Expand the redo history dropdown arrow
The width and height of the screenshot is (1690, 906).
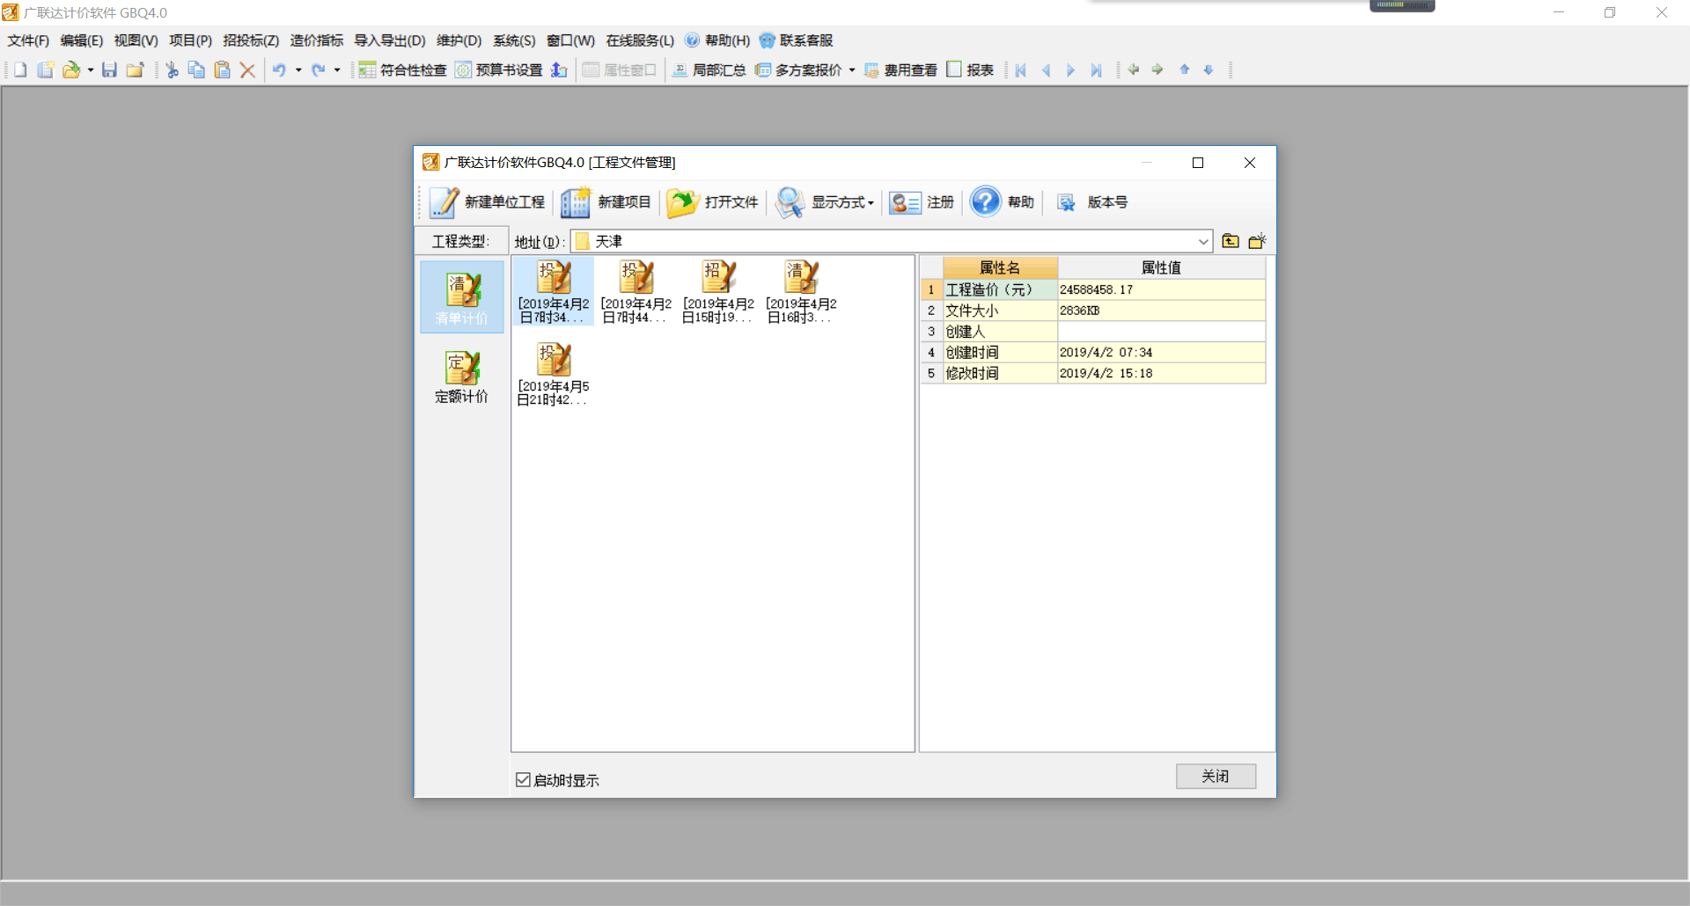click(337, 70)
